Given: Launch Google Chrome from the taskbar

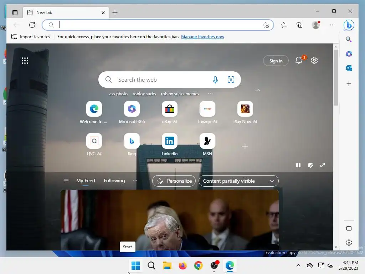Looking at the screenshot, I should [198, 265].
